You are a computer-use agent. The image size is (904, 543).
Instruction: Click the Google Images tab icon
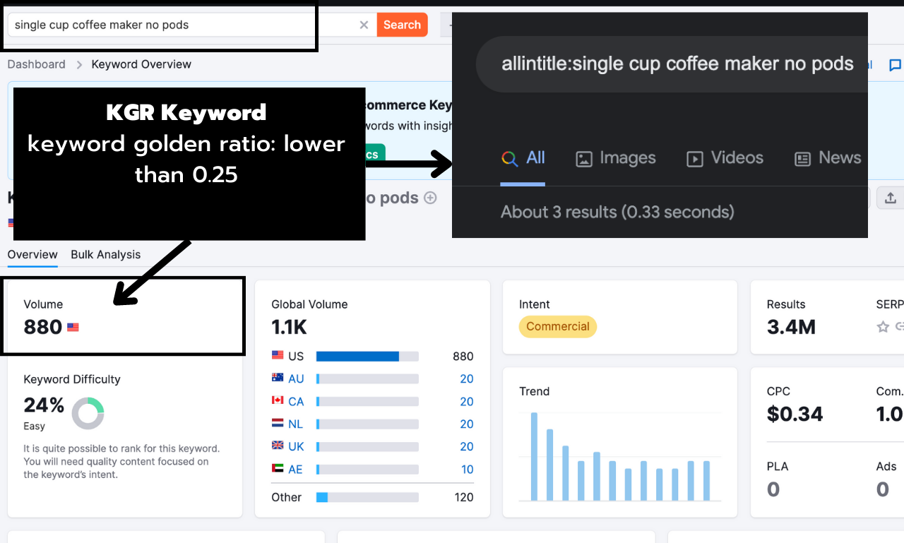pyautogui.click(x=584, y=159)
